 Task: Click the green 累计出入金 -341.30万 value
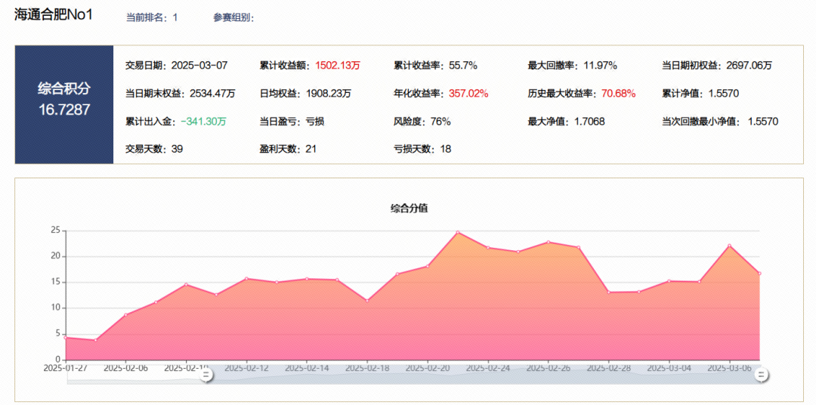point(203,121)
